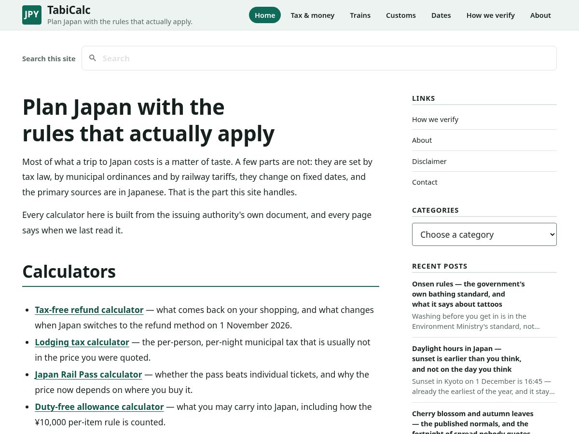Expand the Choose a category dropdown
Image resolution: width=579 pixels, height=434 pixels.
click(484, 234)
